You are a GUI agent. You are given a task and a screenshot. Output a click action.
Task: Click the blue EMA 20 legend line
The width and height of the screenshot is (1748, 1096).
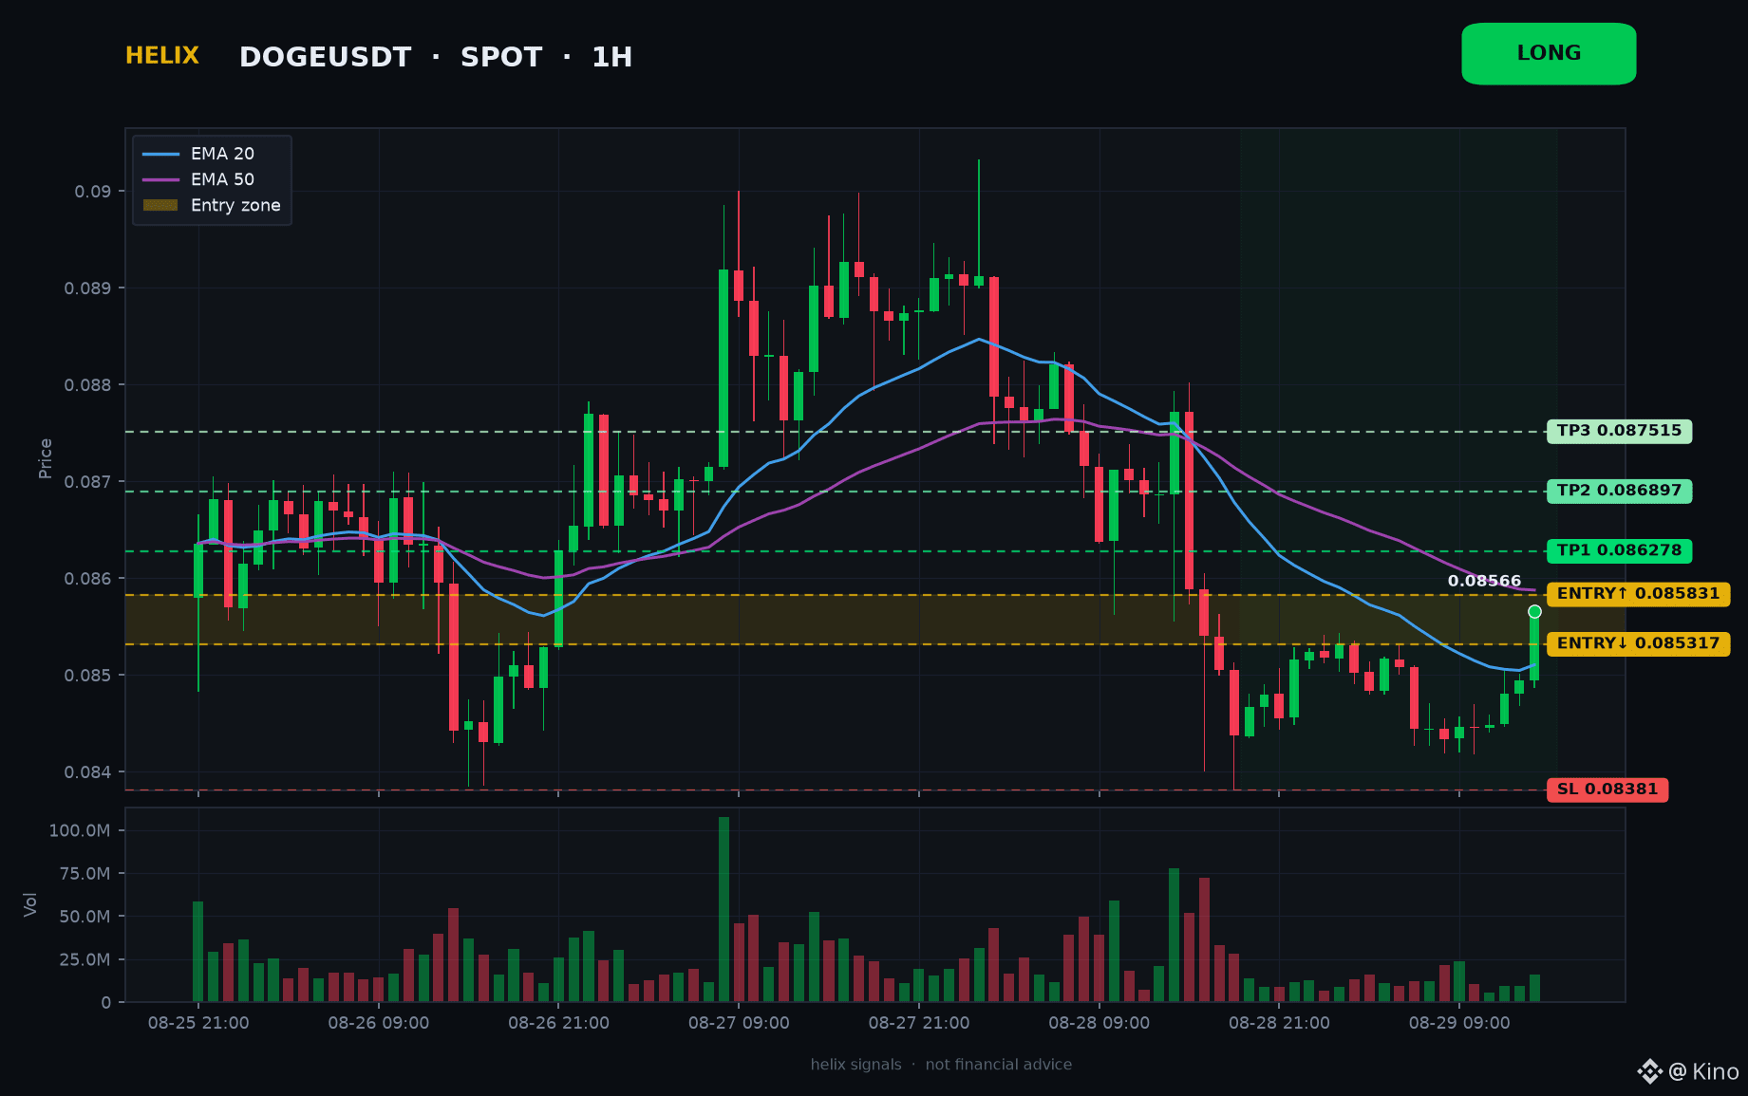point(160,154)
